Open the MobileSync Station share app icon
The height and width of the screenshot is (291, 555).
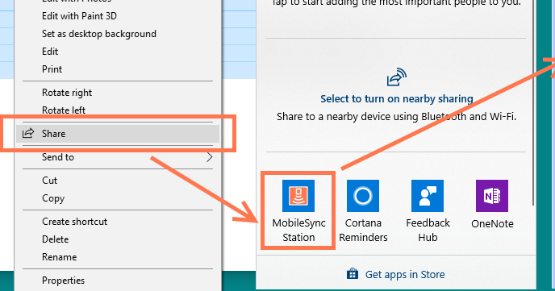(x=298, y=196)
